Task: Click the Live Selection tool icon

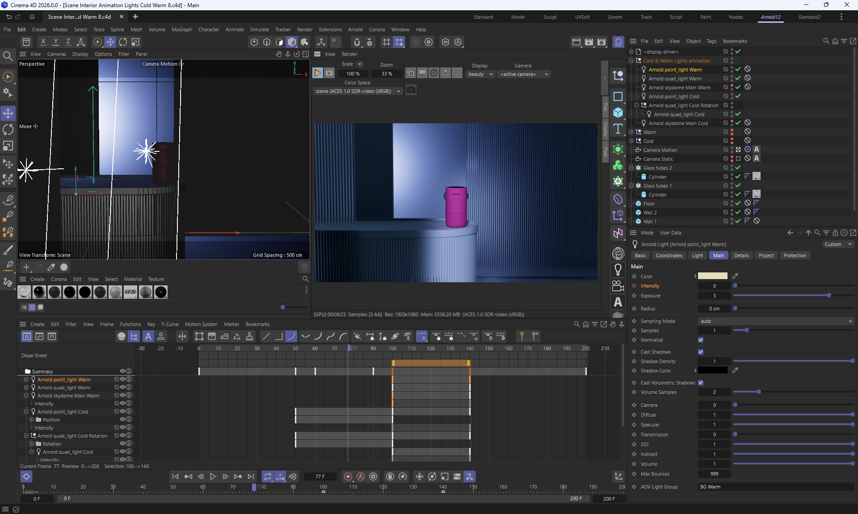Action: click(8, 77)
